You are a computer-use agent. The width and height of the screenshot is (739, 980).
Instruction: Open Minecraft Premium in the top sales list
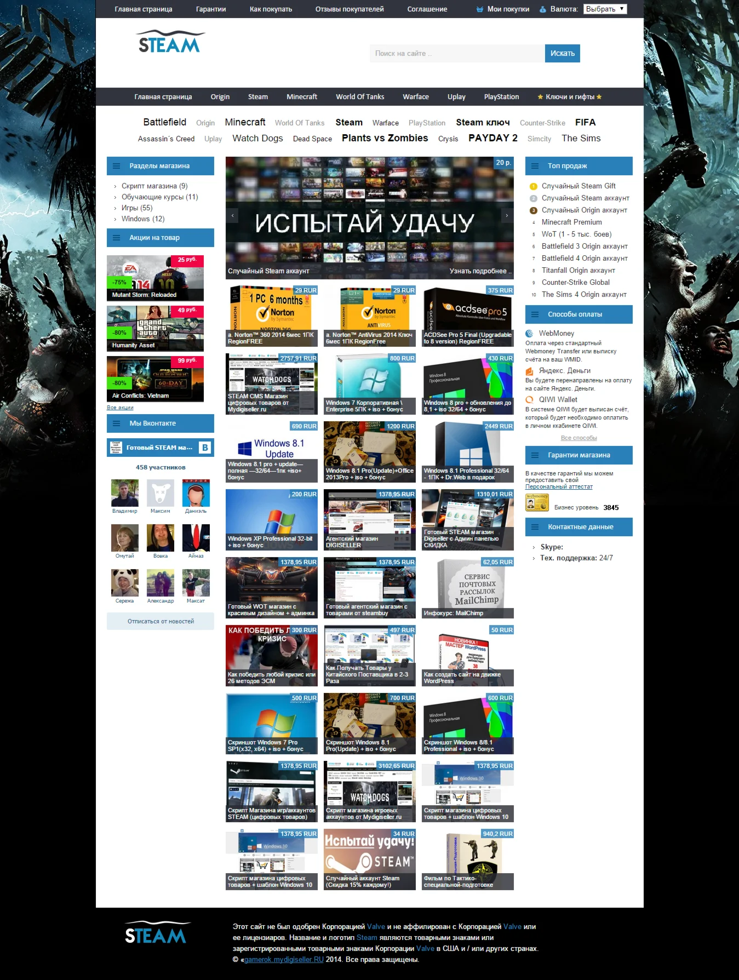coord(572,222)
